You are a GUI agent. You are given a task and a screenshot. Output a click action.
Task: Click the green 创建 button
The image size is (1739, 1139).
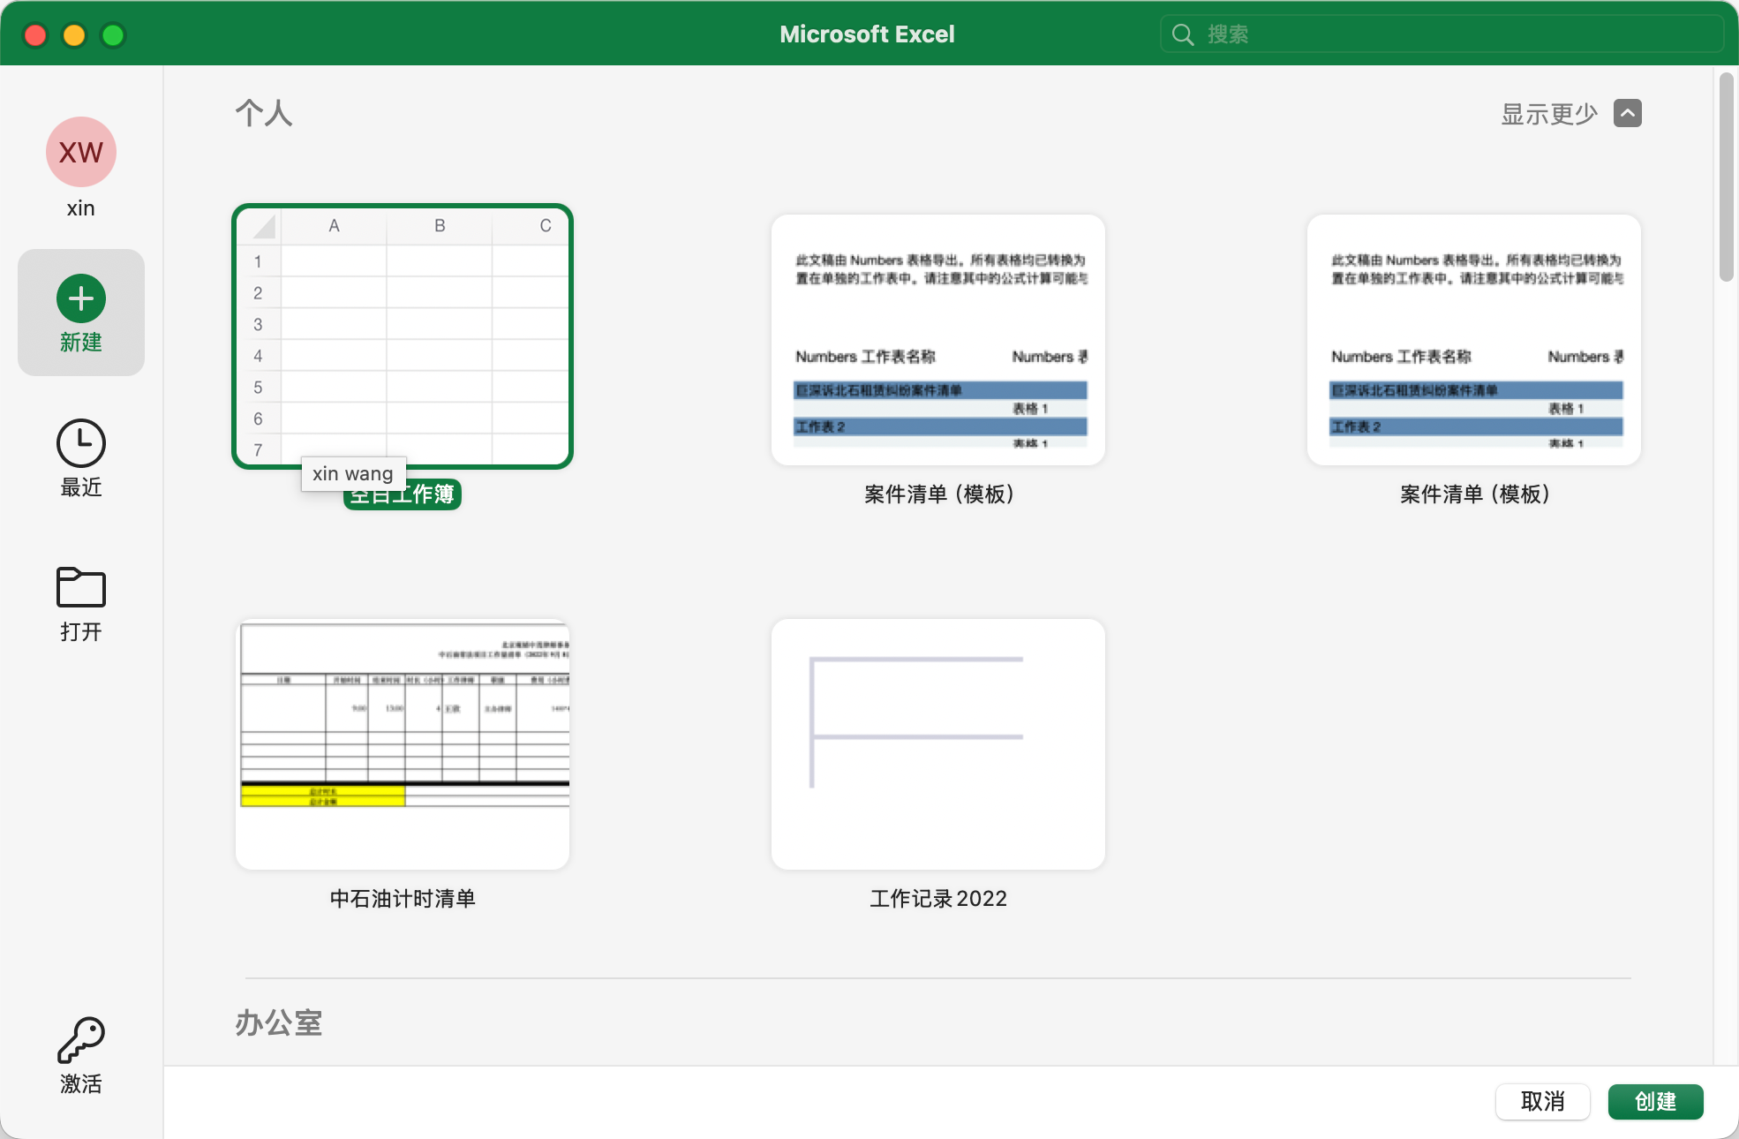coord(1655,1101)
